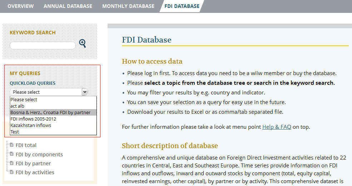Switch to the Annual Database tab

pos(68,6)
